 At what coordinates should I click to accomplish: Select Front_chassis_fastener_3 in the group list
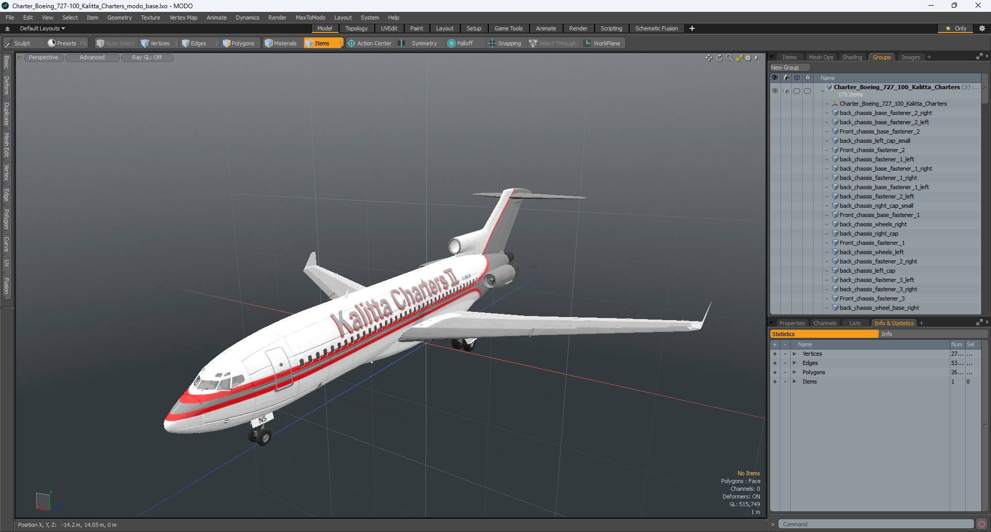pyautogui.click(x=872, y=298)
